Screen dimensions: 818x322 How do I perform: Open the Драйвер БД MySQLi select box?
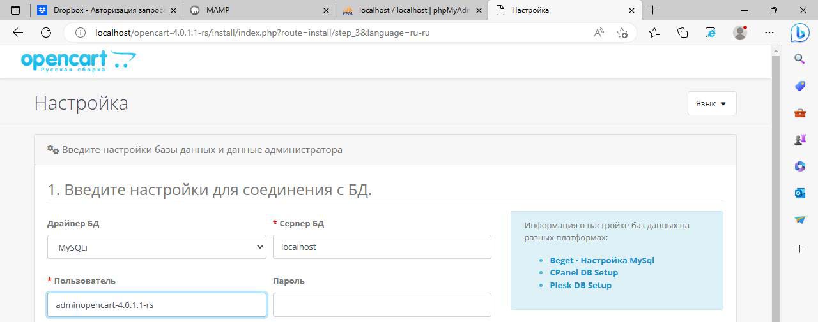[157, 247]
